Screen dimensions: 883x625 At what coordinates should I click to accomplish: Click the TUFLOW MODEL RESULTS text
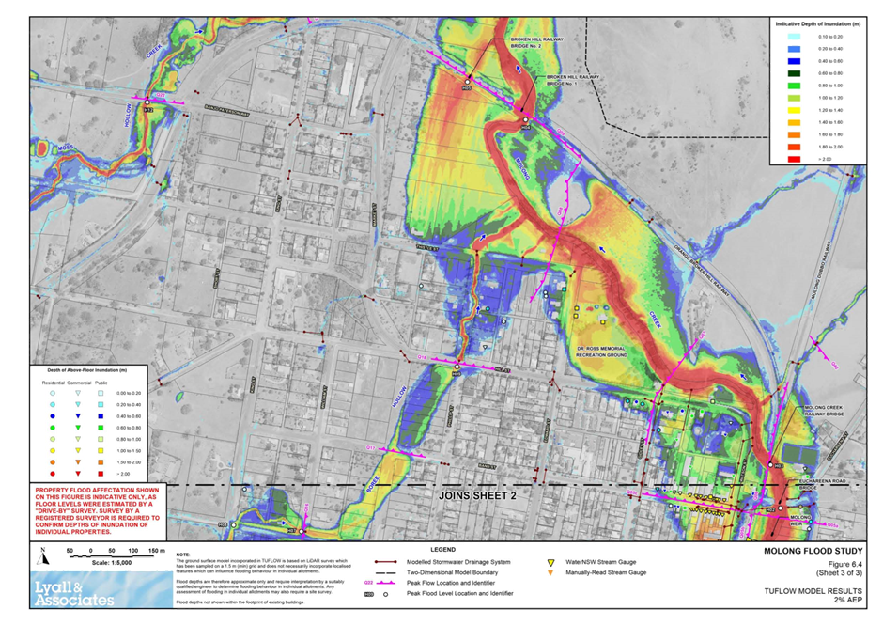tap(813, 591)
